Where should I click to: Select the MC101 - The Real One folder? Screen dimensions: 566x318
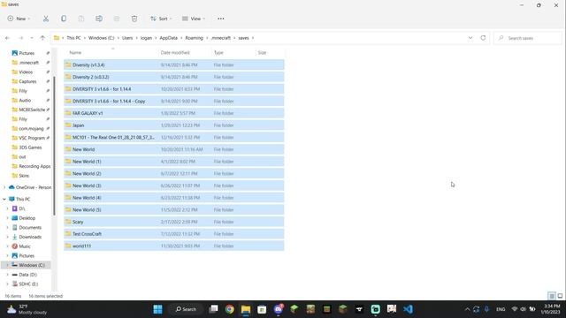(174, 138)
